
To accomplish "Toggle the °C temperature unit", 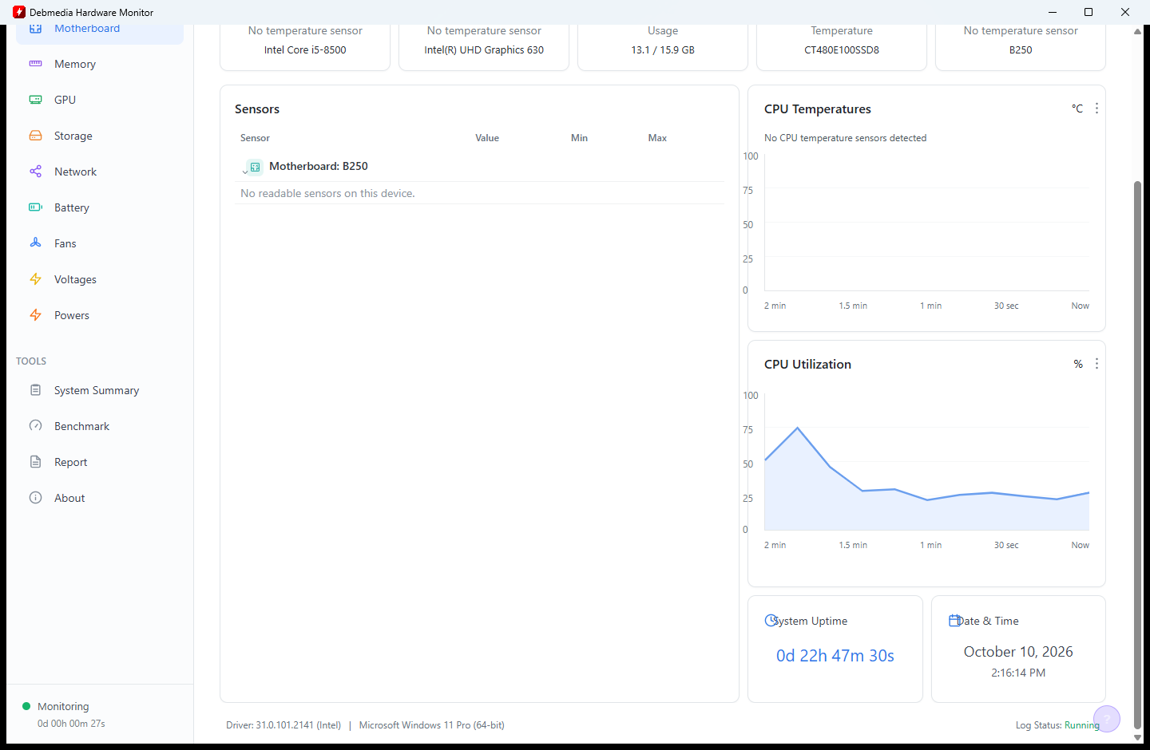I will (x=1077, y=109).
